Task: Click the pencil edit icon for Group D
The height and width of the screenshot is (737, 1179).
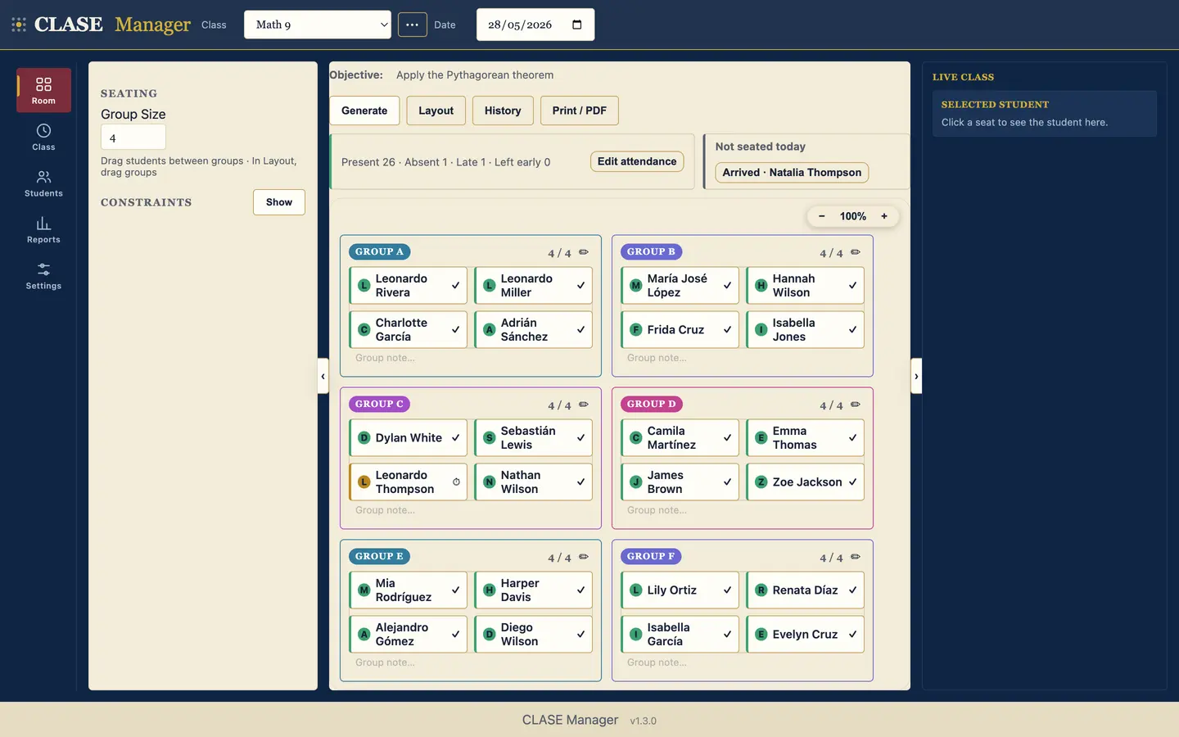Action: coord(856,405)
